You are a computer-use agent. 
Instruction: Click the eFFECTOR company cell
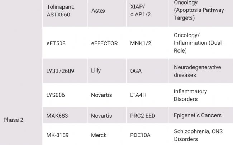107,43
